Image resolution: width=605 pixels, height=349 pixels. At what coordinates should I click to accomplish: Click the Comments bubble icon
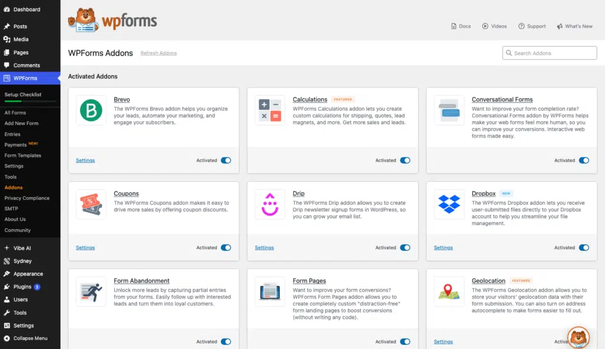coord(6,65)
